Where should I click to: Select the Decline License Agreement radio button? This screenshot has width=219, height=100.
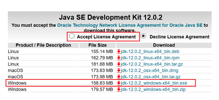tap(143, 36)
